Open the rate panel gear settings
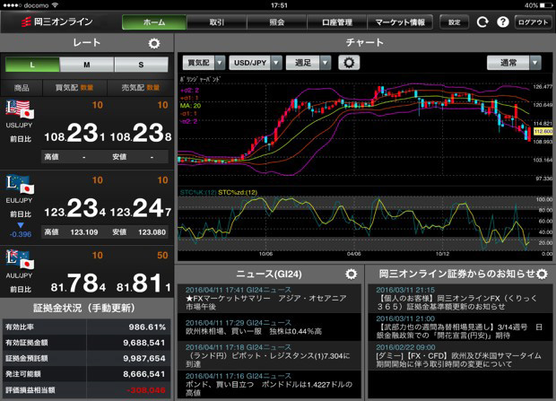Screen dimensions: 556x401 [154, 43]
